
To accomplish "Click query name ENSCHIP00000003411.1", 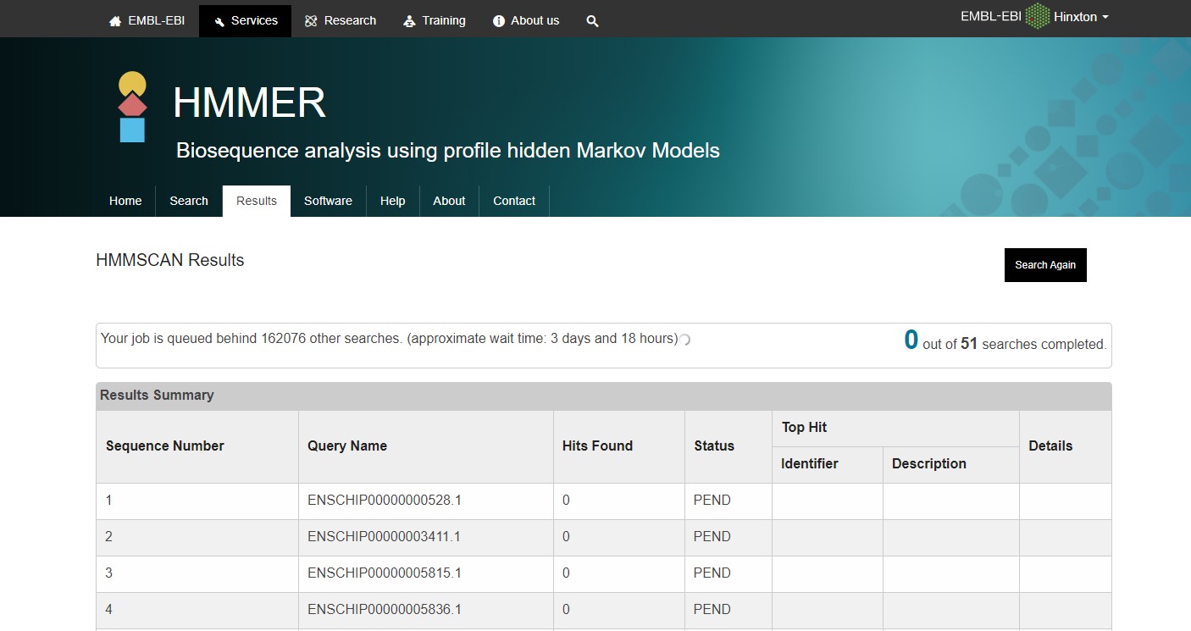I will pos(385,536).
